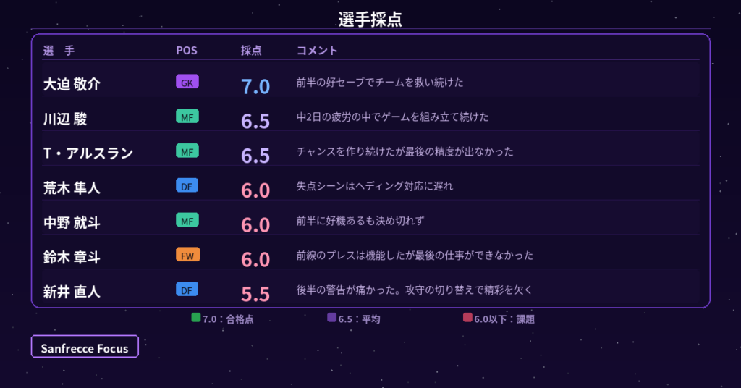741x388 pixels.
Task: Click the red 6.0以下 課題 legend swatch
Action: point(467,318)
